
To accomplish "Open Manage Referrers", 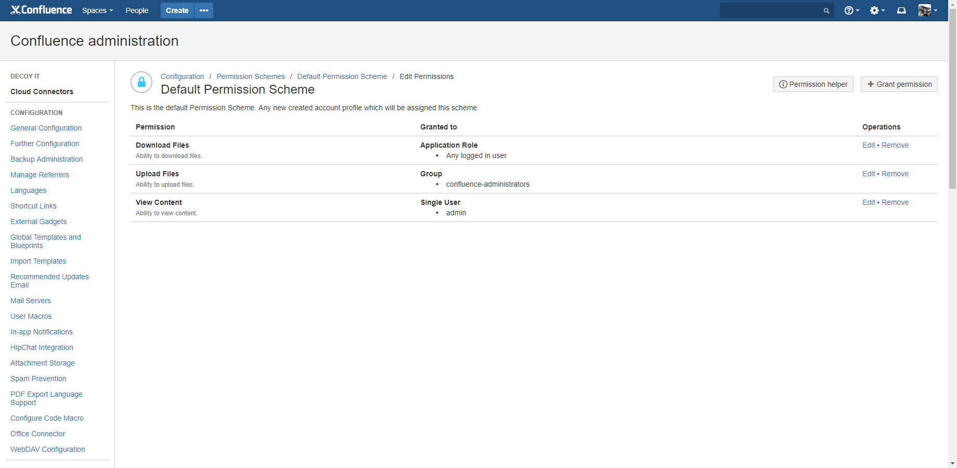I will tap(40, 175).
